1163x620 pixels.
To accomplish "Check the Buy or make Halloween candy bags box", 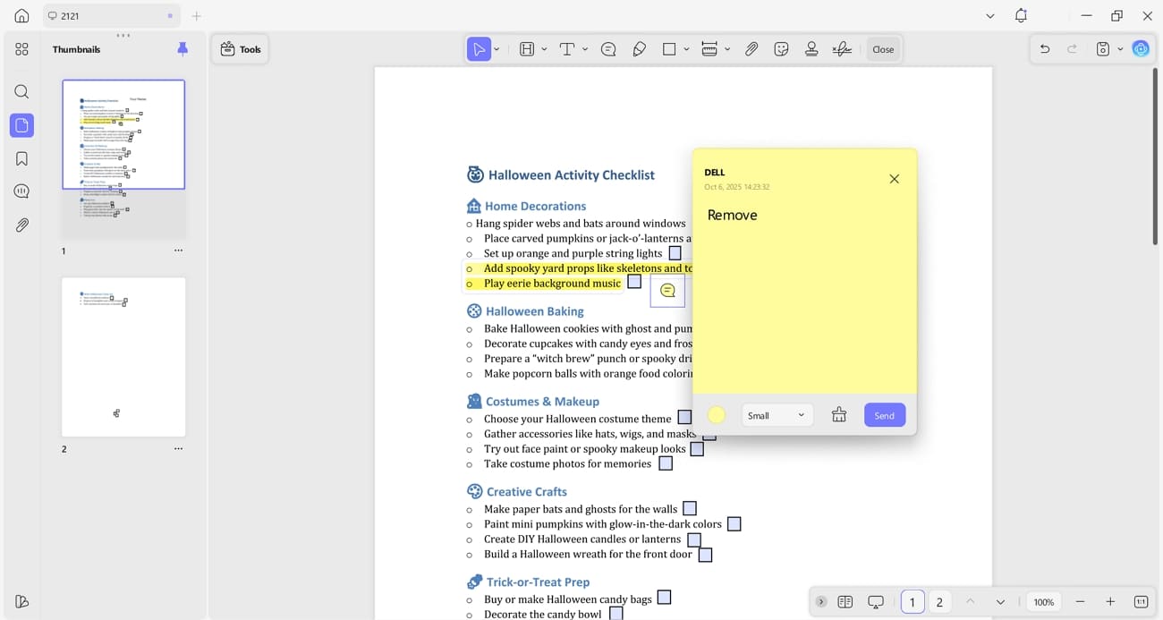I will tap(664, 598).
